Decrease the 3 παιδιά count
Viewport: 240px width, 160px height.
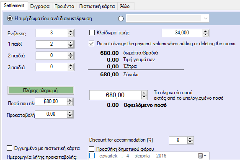(70, 69)
